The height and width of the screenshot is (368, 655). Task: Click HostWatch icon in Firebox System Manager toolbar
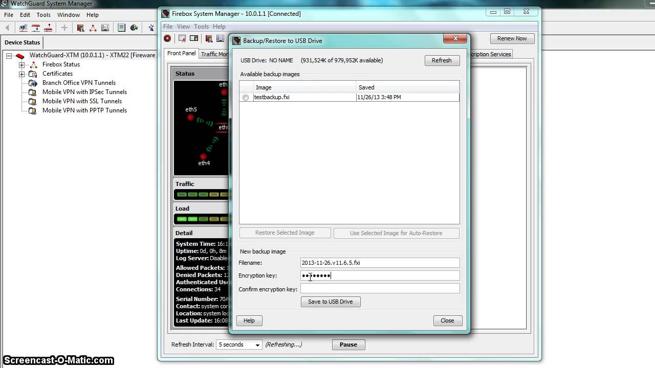coord(220,38)
